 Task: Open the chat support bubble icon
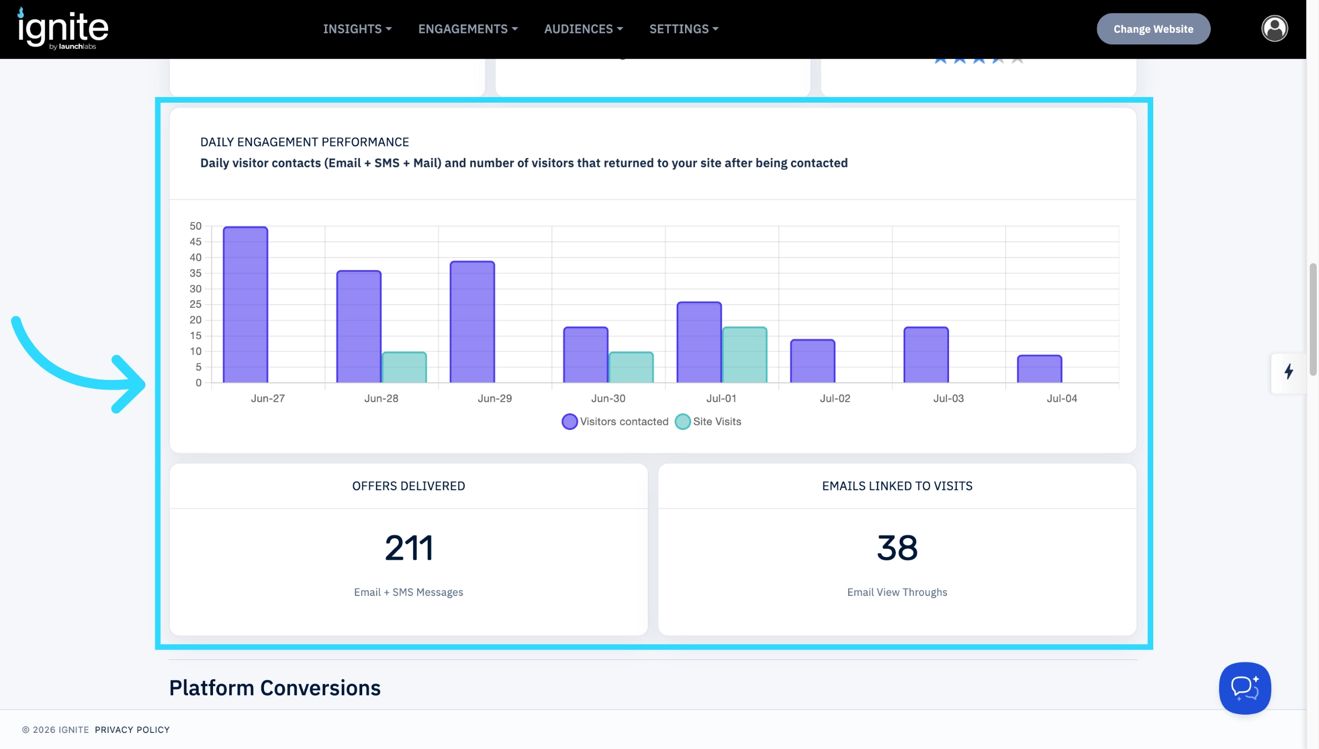pos(1245,688)
